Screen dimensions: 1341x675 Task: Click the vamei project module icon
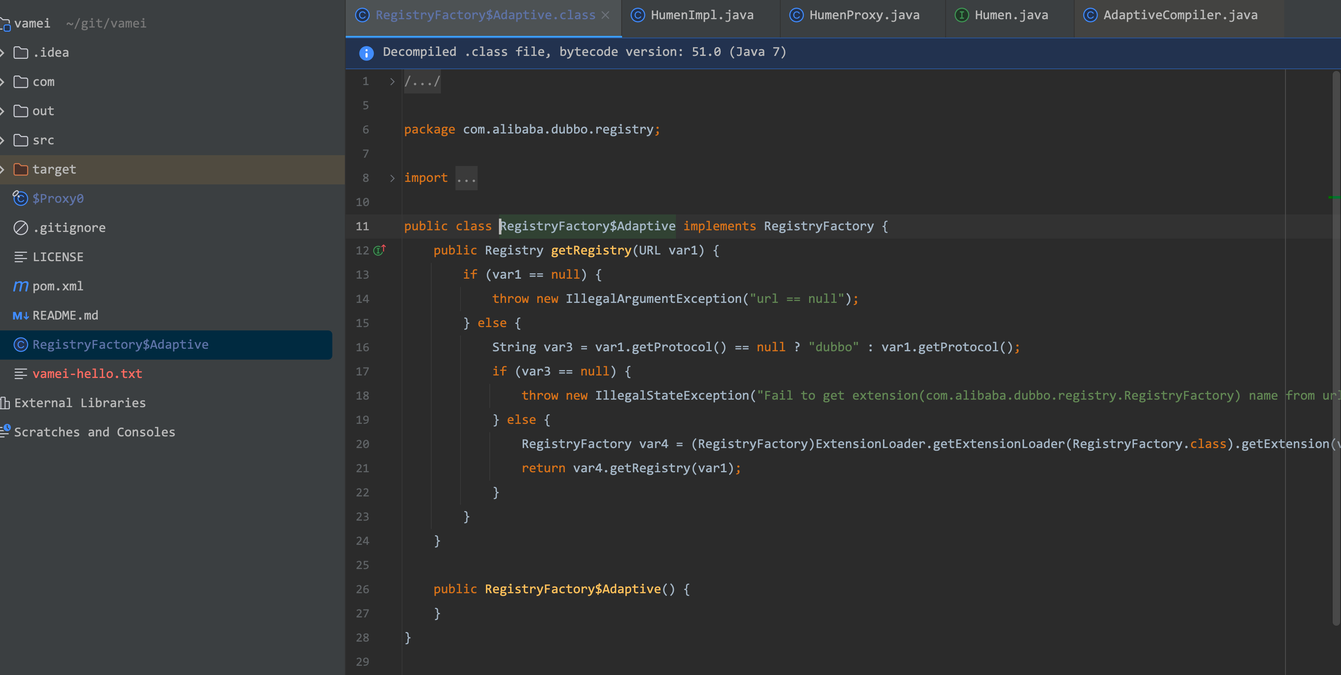point(5,24)
